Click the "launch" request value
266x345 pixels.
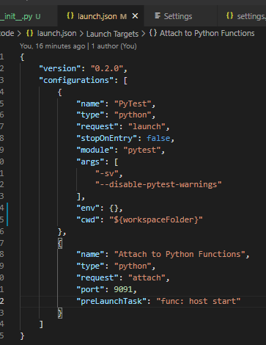pos(147,126)
